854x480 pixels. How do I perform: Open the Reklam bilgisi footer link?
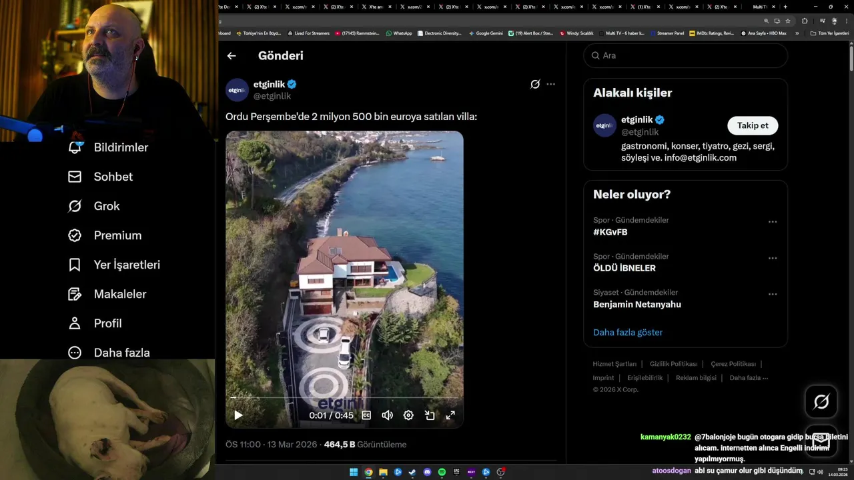click(696, 377)
